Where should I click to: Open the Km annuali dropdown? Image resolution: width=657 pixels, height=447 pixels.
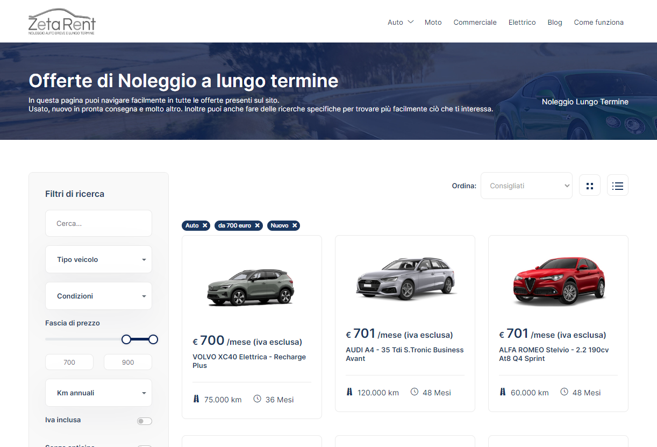(x=98, y=393)
